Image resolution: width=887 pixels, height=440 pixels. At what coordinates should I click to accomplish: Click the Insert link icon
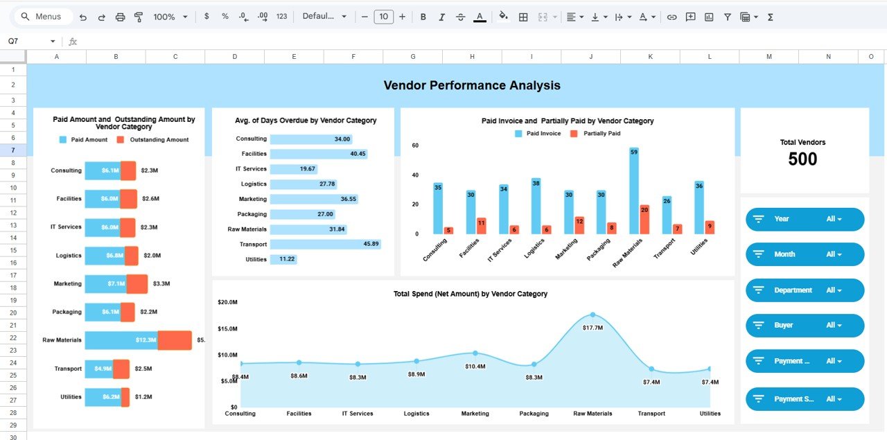(x=671, y=16)
